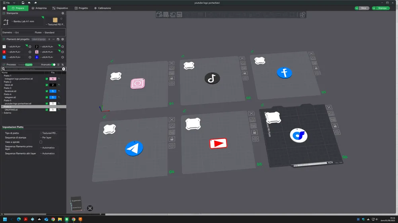Open the Diametro 0.4 nozzle dropdown
Image resolution: width=398 pixels, height=223 pixels.
point(16,33)
